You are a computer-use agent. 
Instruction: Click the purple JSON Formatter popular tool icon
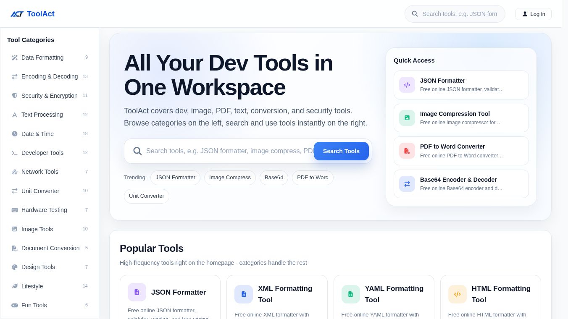(x=137, y=292)
